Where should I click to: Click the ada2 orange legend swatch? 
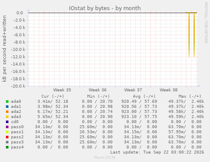[7, 112]
